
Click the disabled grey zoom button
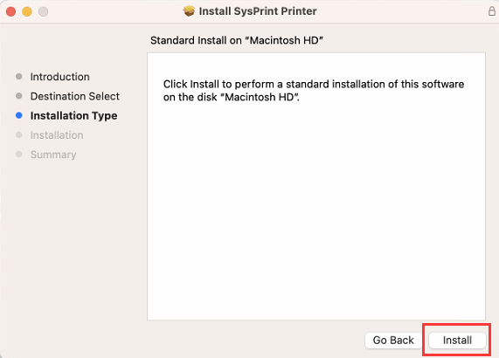coord(44,11)
